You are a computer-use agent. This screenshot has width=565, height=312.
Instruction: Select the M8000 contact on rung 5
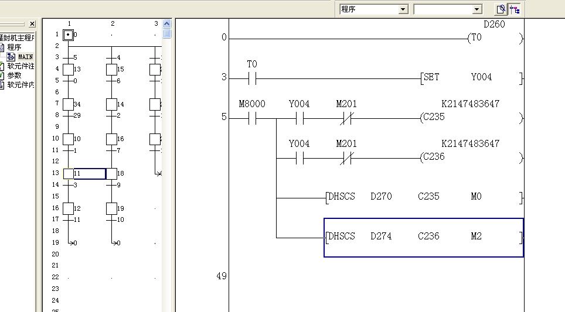[x=252, y=118]
